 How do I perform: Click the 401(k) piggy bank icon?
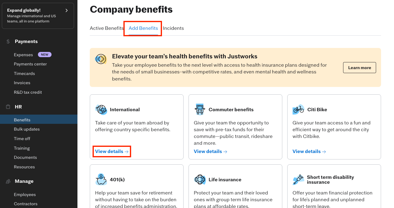(x=101, y=179)
